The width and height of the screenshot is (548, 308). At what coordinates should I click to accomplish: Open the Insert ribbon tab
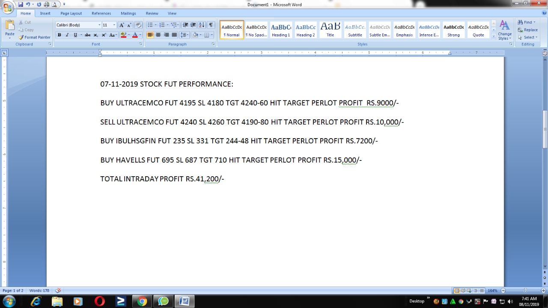click(x=45, y=13)
